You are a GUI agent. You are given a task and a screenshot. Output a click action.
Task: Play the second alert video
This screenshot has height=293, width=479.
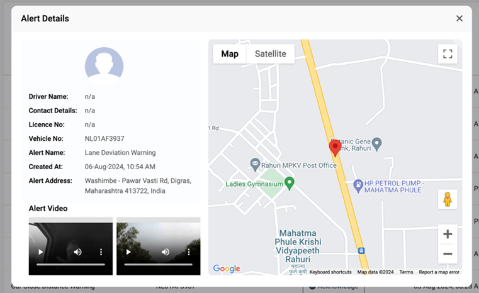[x=128, y=252]
